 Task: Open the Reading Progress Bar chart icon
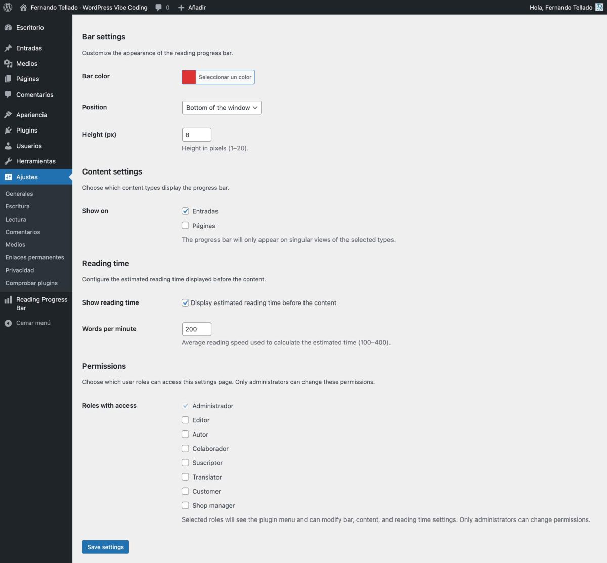tap(8, 299)
